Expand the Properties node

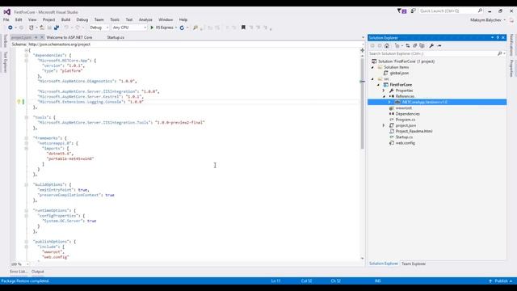pyautogui.click(x=384, y=91)
